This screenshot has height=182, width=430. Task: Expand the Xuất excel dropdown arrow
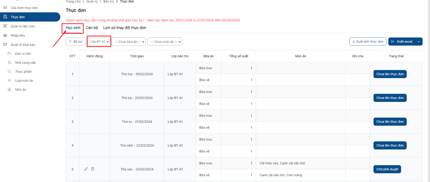click(x=418, y=42)
